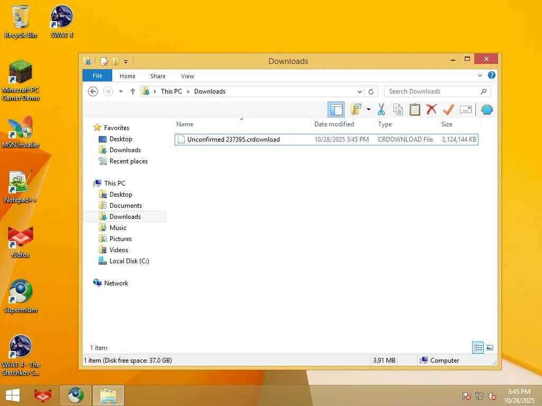This screenshot has width=542, height=406.
Task: Select the Recycle Bin desktop icon
Action: click(x=21, y=21)
